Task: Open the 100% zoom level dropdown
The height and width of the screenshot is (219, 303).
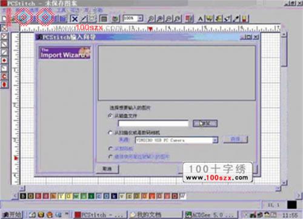Action: tap(140, 19)
